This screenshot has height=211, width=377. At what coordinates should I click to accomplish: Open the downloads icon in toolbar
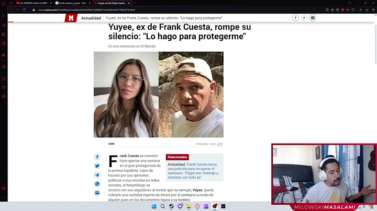click(367, 10)
